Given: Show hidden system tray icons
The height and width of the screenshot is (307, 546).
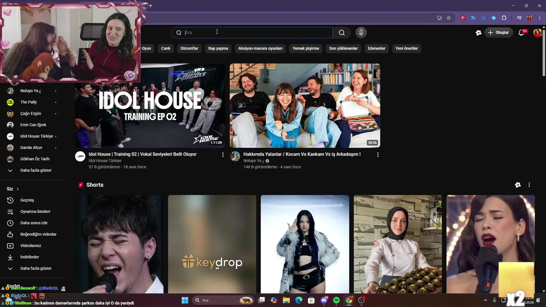Looking at the screenshot, I should click(485, 300).
